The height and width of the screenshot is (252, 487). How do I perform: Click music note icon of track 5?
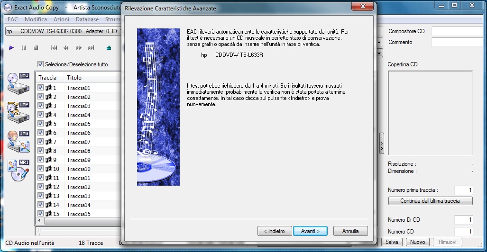48,124
